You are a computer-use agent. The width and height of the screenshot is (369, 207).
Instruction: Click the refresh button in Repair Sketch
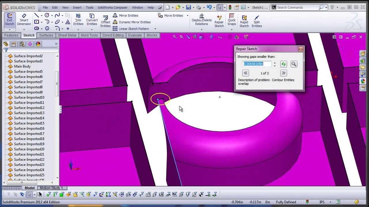coord(283,64)
